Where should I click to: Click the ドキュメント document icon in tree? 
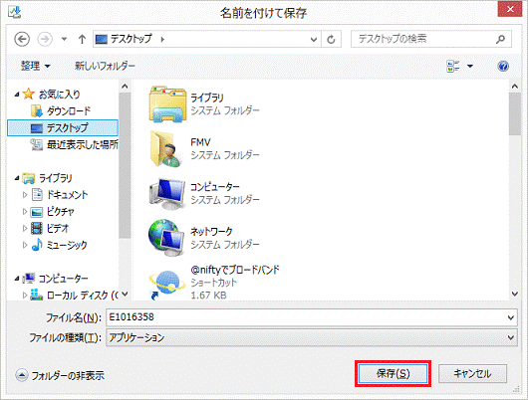pos(37,195)
